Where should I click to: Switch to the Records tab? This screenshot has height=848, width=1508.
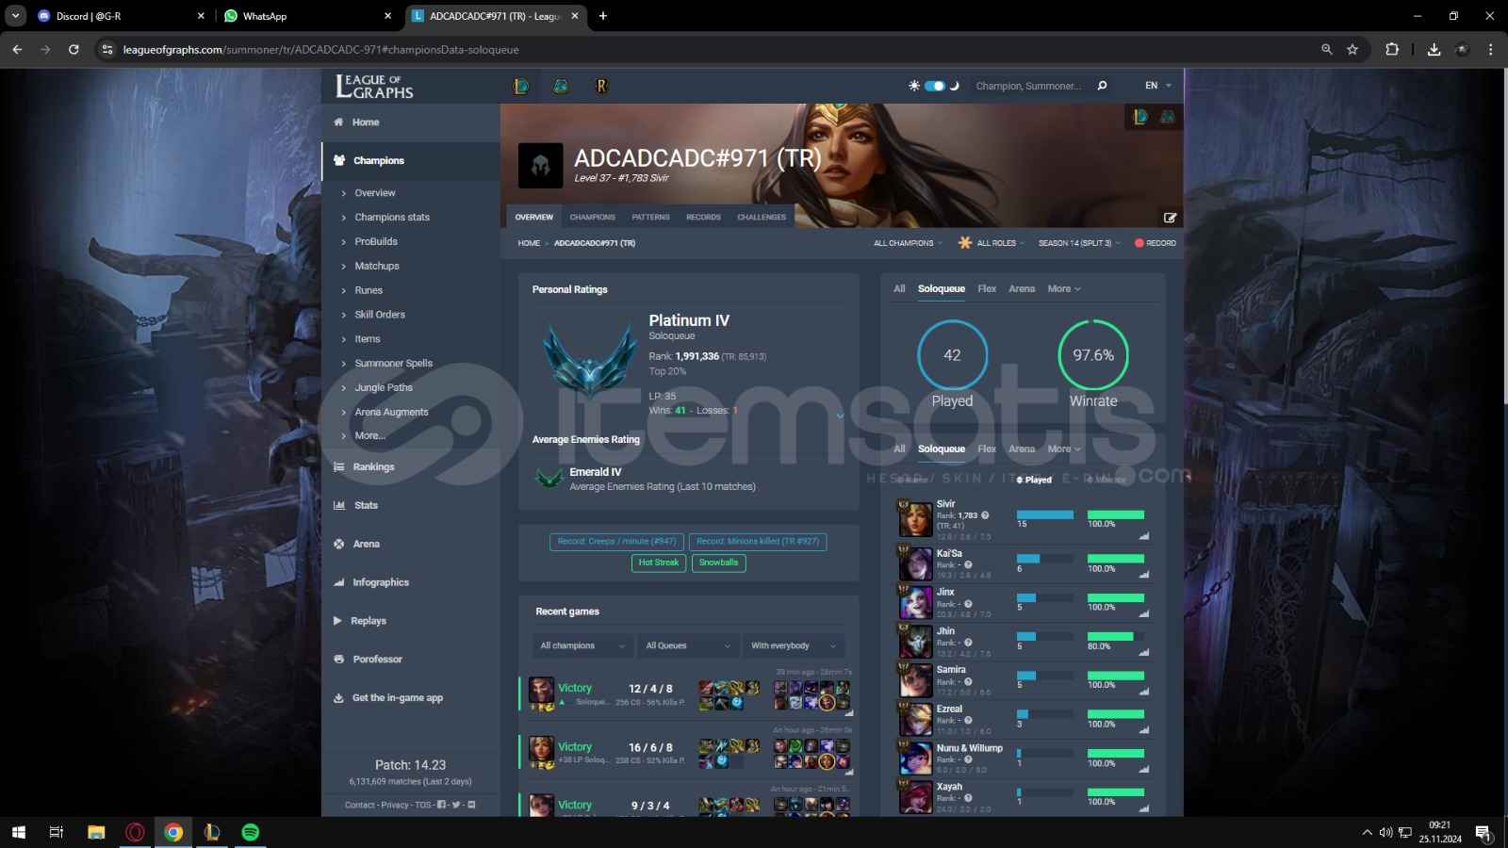pos(703,218)
